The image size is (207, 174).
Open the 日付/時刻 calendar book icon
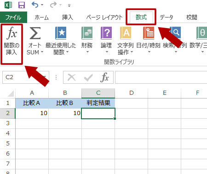(x=149, y=33)
